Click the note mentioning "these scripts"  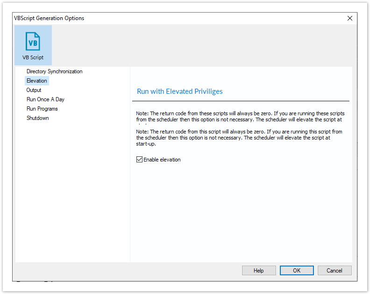click(x=240, y=117)
